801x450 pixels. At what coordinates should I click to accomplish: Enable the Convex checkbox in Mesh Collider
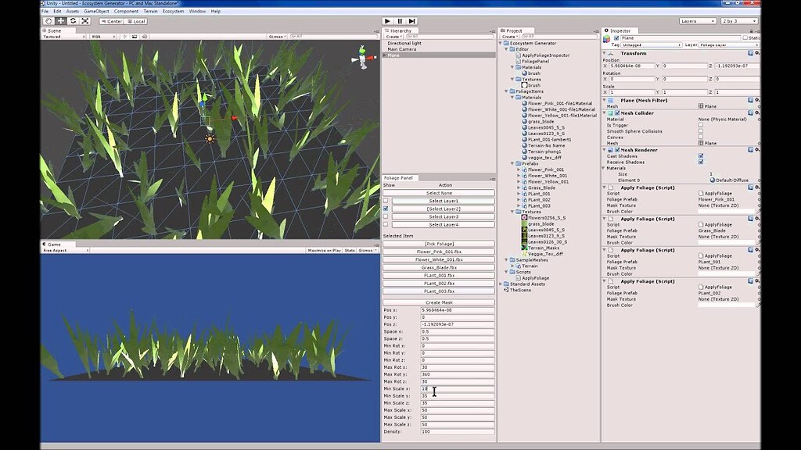[702, 137]
